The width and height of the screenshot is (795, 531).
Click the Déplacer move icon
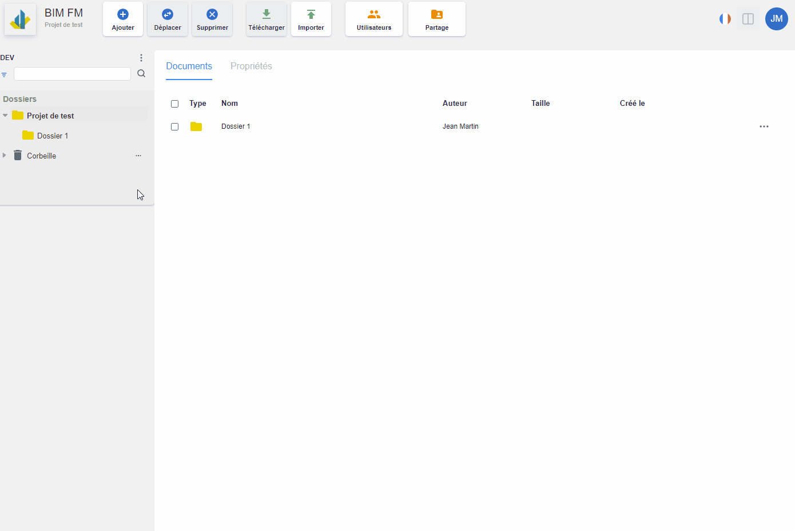(168, 14)
